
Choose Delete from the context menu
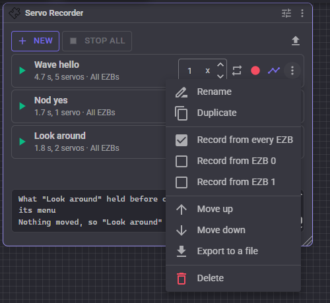pos(233,279)
